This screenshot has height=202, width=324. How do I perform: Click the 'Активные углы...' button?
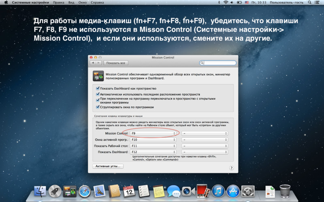tap(108, 166)
